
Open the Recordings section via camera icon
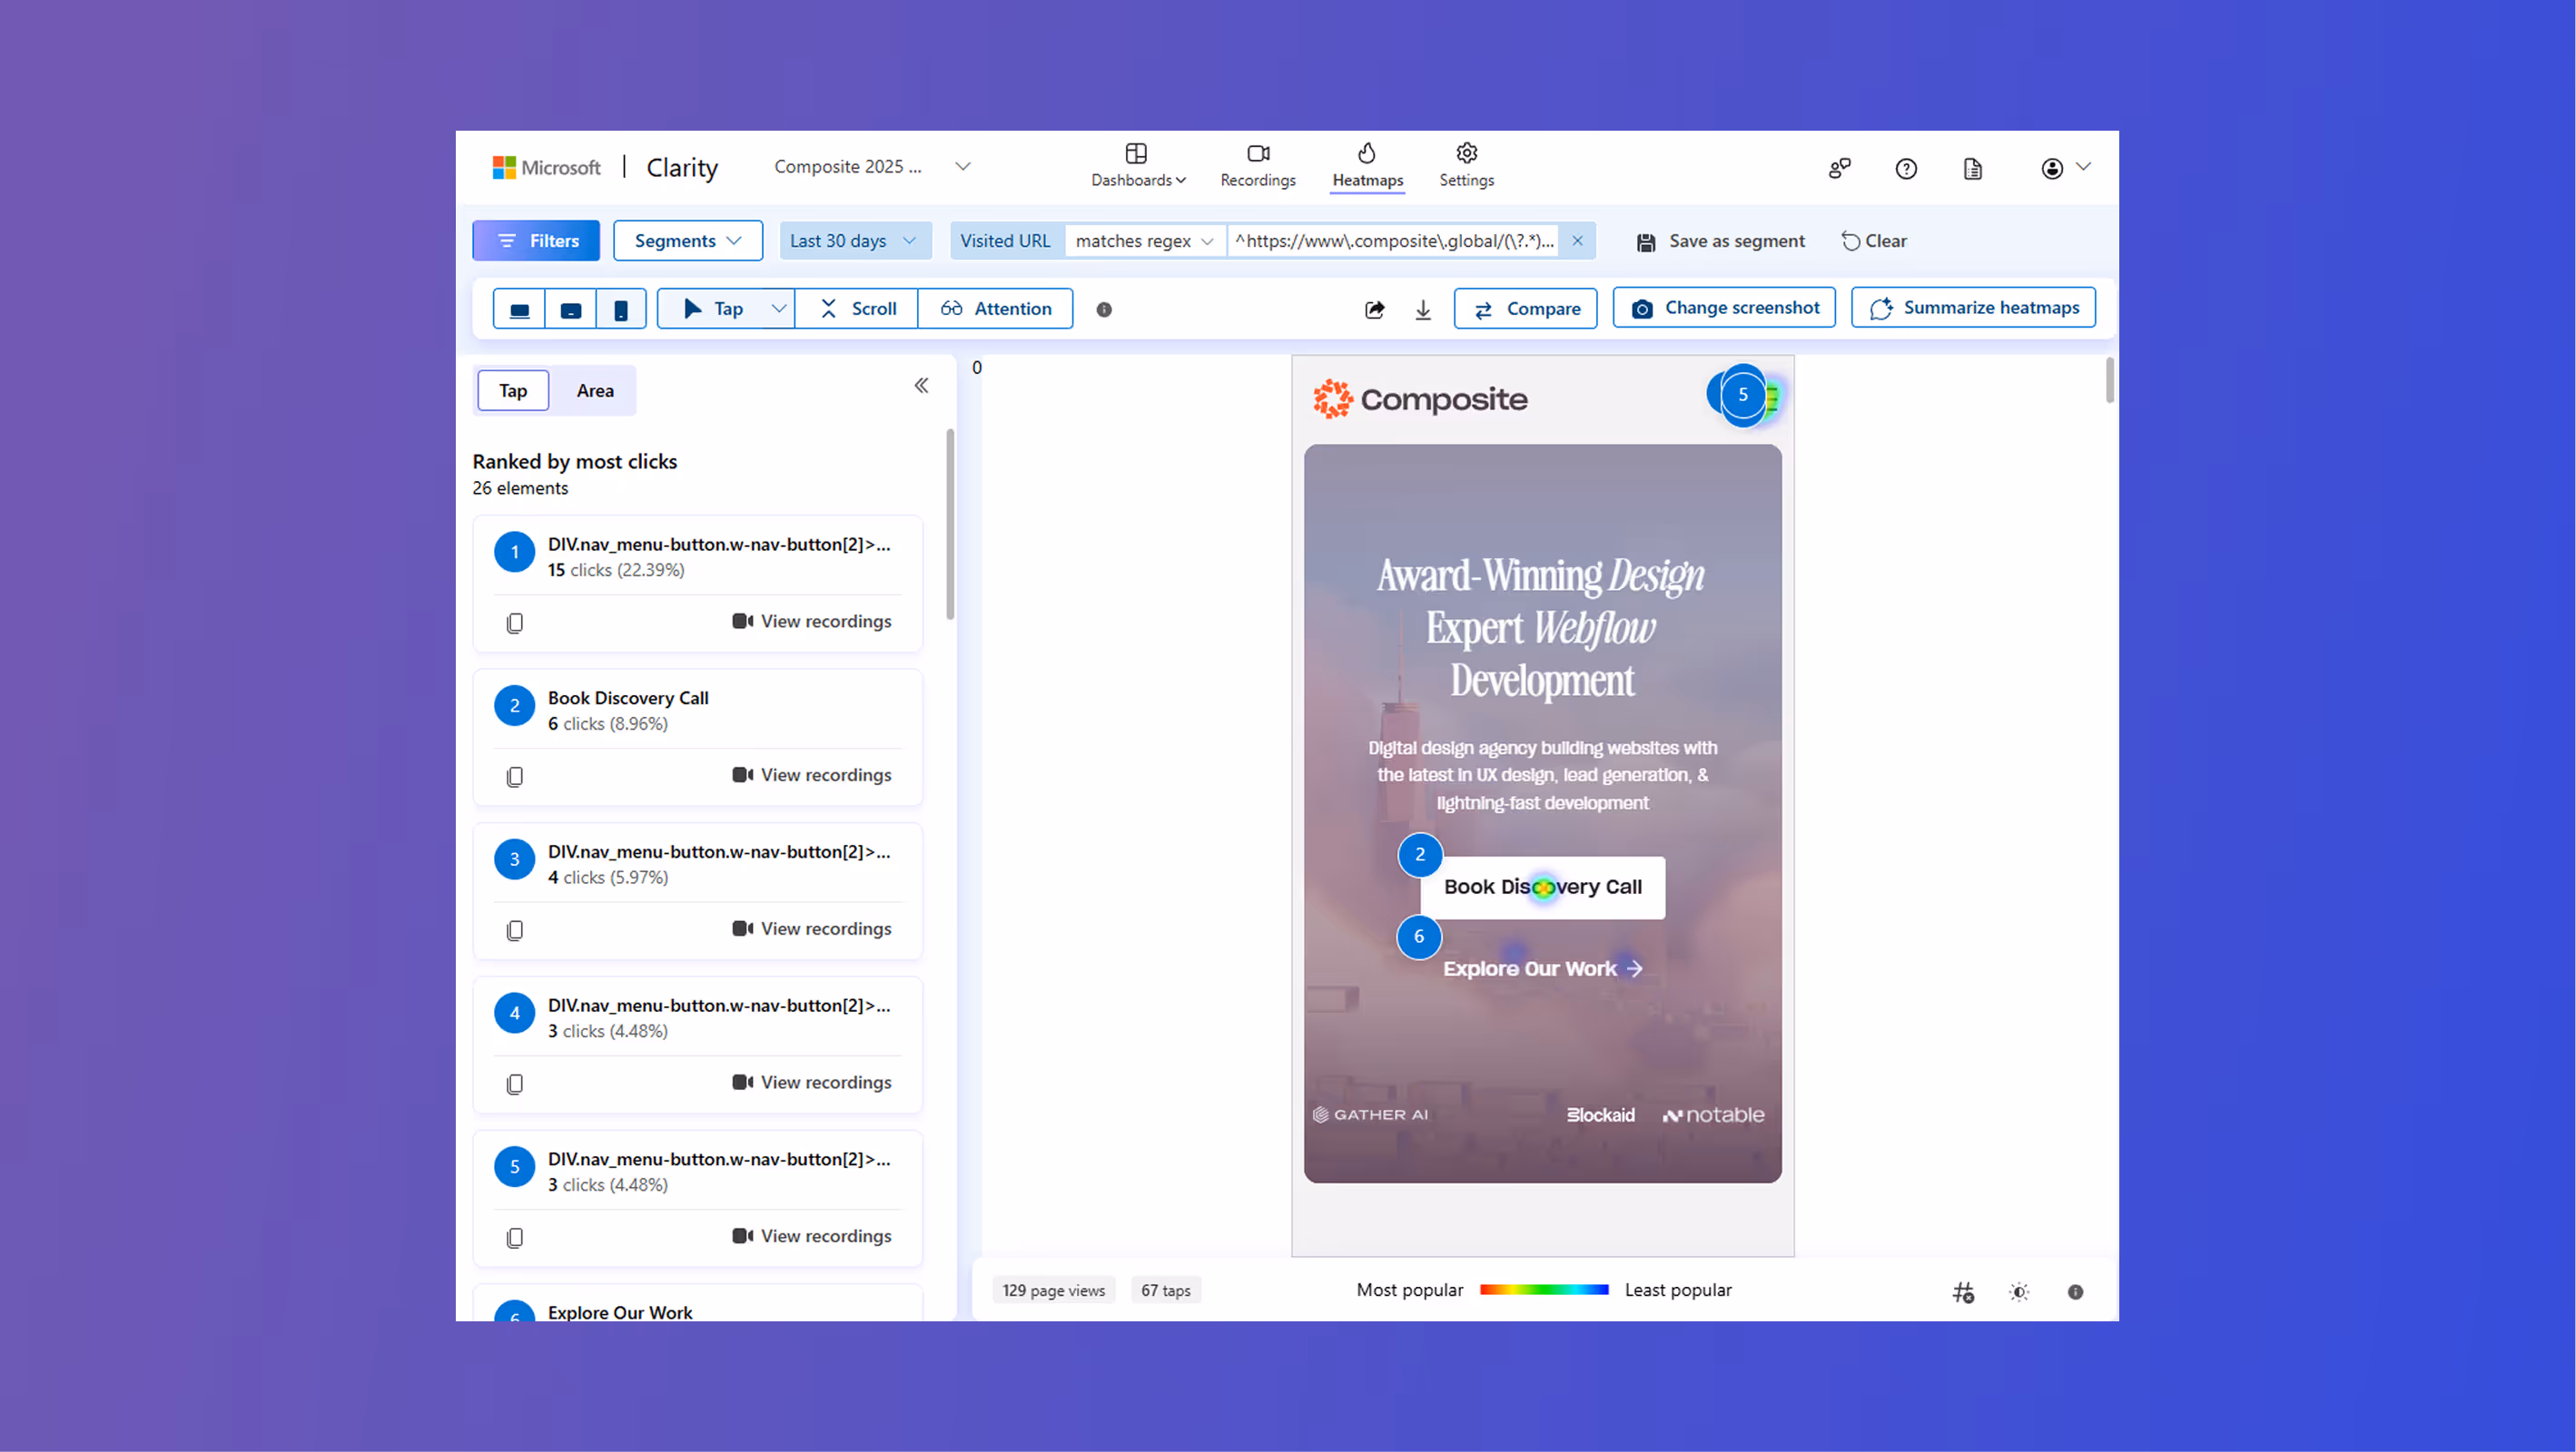pos(1257,165)
